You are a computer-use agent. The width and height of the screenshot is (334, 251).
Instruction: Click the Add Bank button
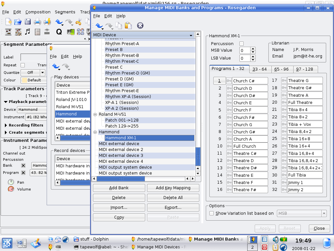[x=119, y=188]
